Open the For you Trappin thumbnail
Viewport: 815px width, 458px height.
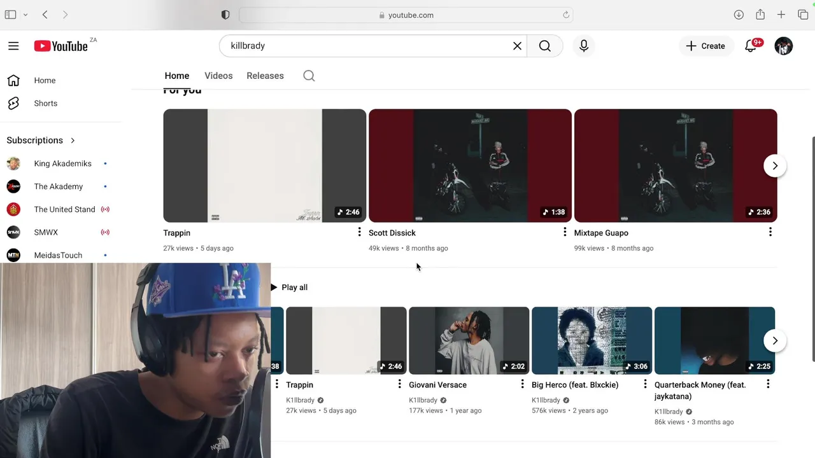click(264, 165)
